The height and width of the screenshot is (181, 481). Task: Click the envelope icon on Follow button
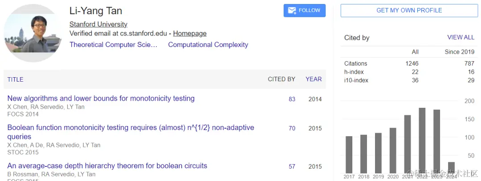tap(293, 11)
